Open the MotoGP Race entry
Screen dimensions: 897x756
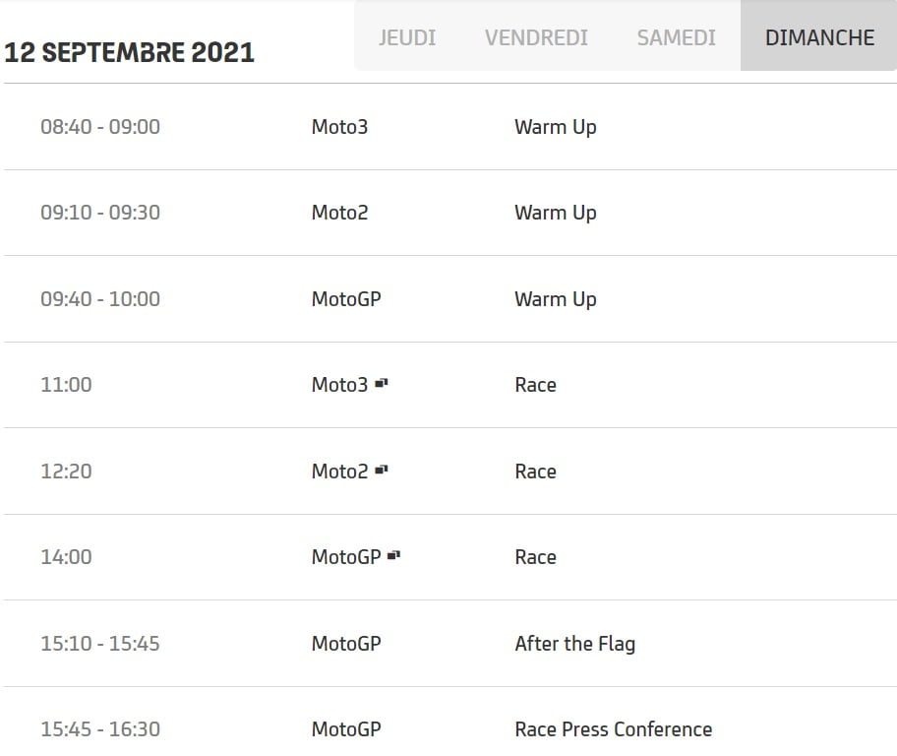535,557
